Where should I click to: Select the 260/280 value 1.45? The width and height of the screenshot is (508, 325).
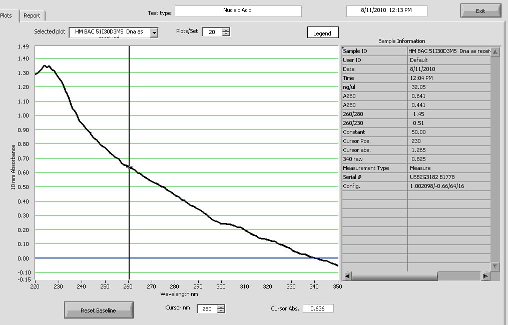[449, 114]
